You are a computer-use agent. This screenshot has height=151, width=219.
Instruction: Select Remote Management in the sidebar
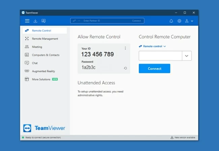tap(45, 39)
